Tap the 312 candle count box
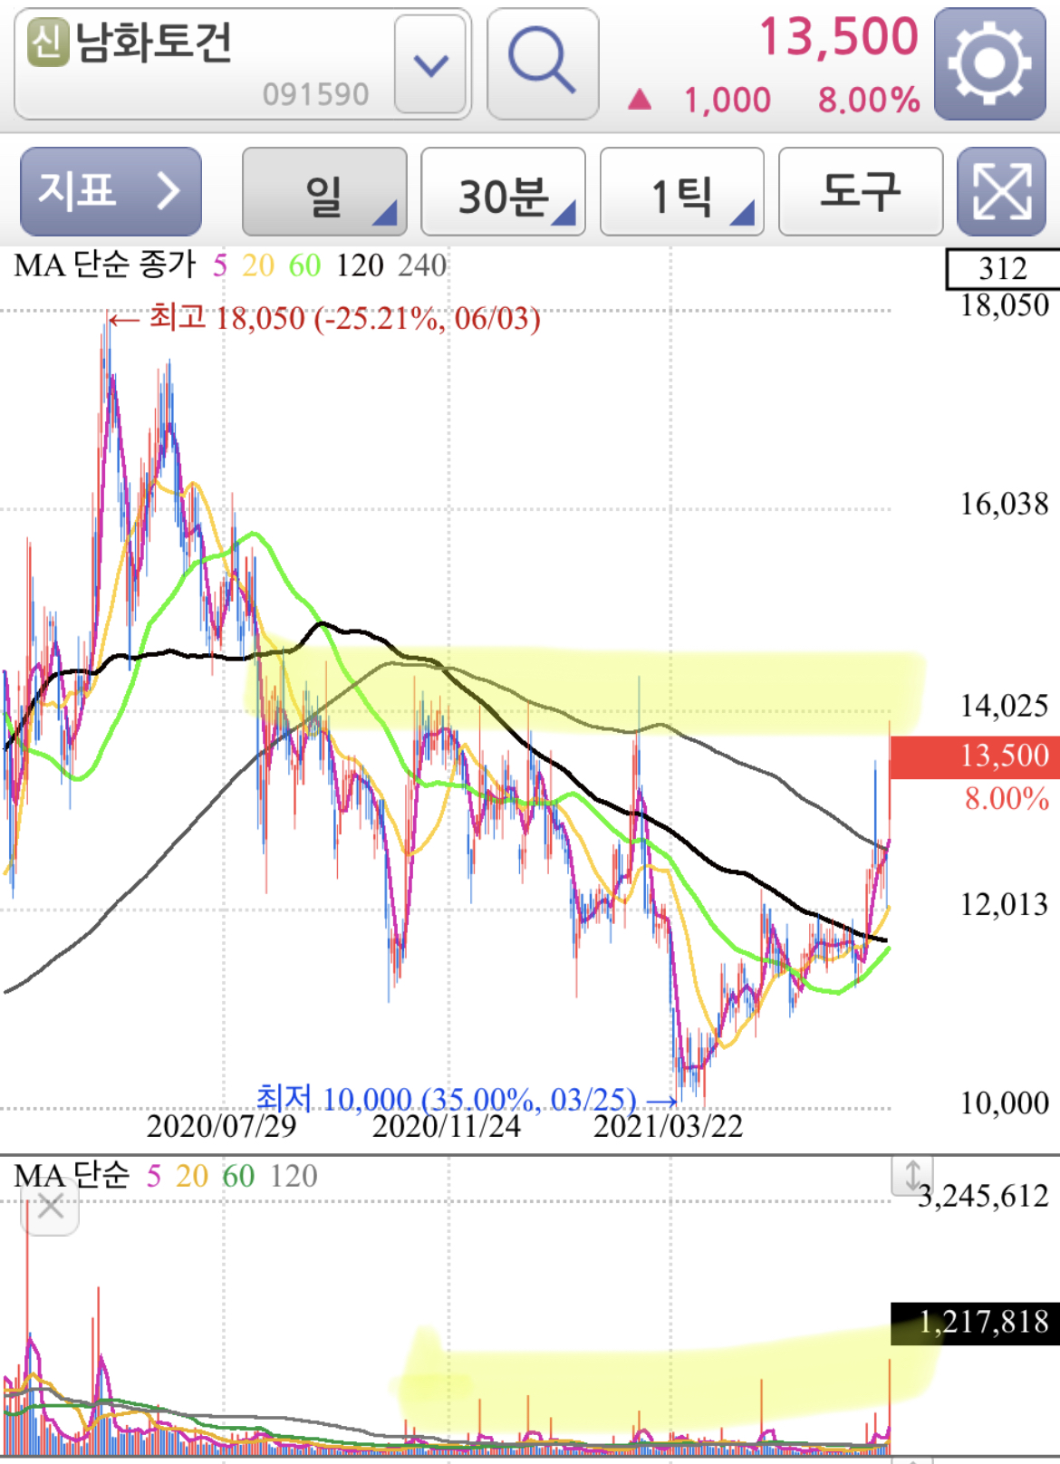The image size is (1060, 1464). pos(1003,269)
